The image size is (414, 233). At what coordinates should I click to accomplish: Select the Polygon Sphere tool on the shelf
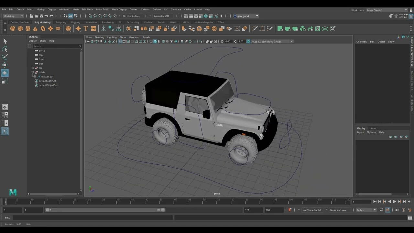[12, 28]
